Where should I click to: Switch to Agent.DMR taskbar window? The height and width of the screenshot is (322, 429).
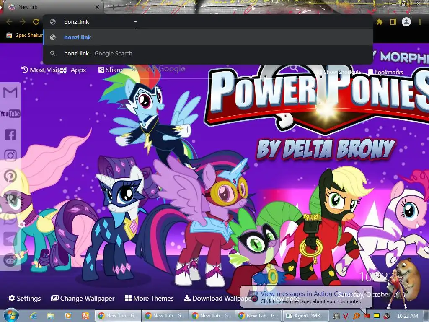(305, 316)
